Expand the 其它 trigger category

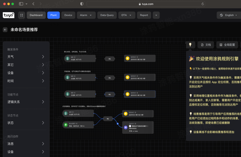[26, 65]
